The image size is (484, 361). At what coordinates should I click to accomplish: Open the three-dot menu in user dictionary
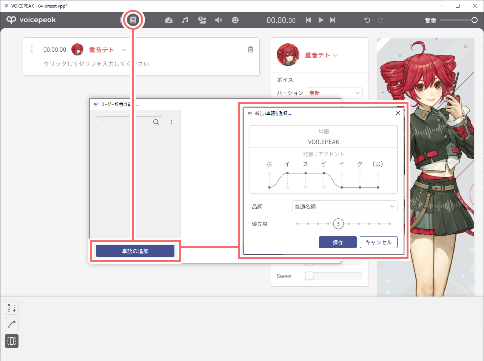[171, 122]
